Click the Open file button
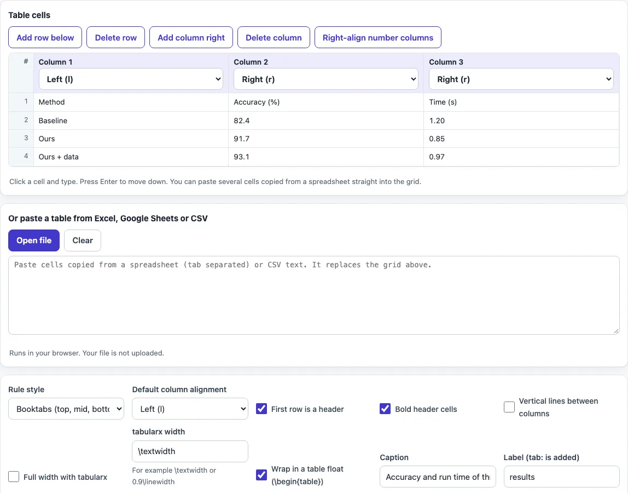628x493 pixels. 34,240
